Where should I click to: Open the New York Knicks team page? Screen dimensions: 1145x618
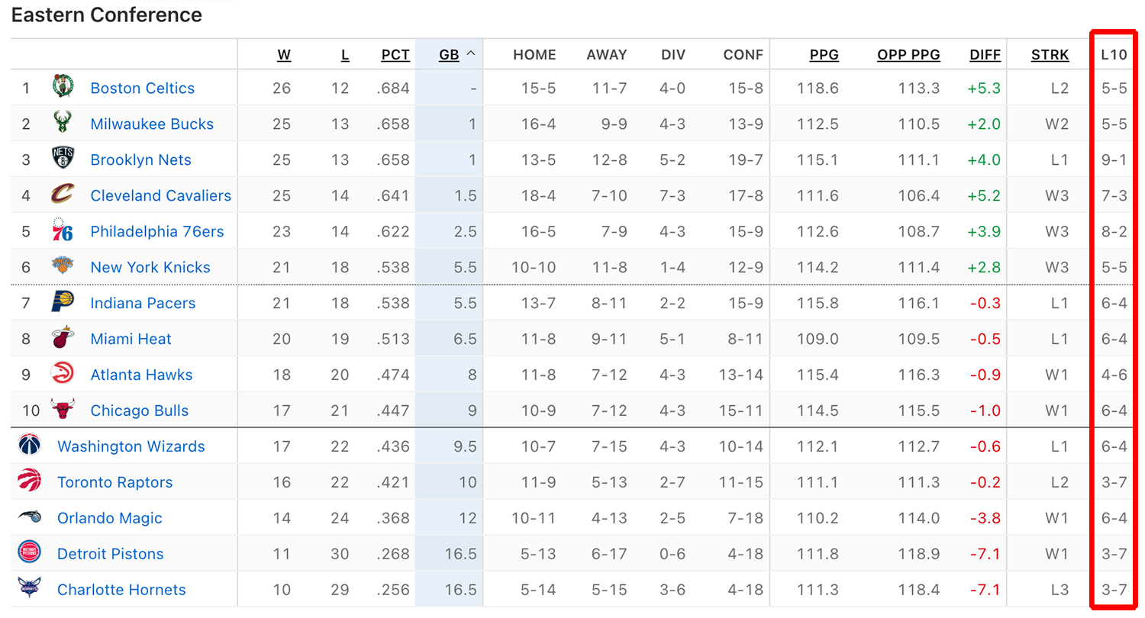coord(150,267)
